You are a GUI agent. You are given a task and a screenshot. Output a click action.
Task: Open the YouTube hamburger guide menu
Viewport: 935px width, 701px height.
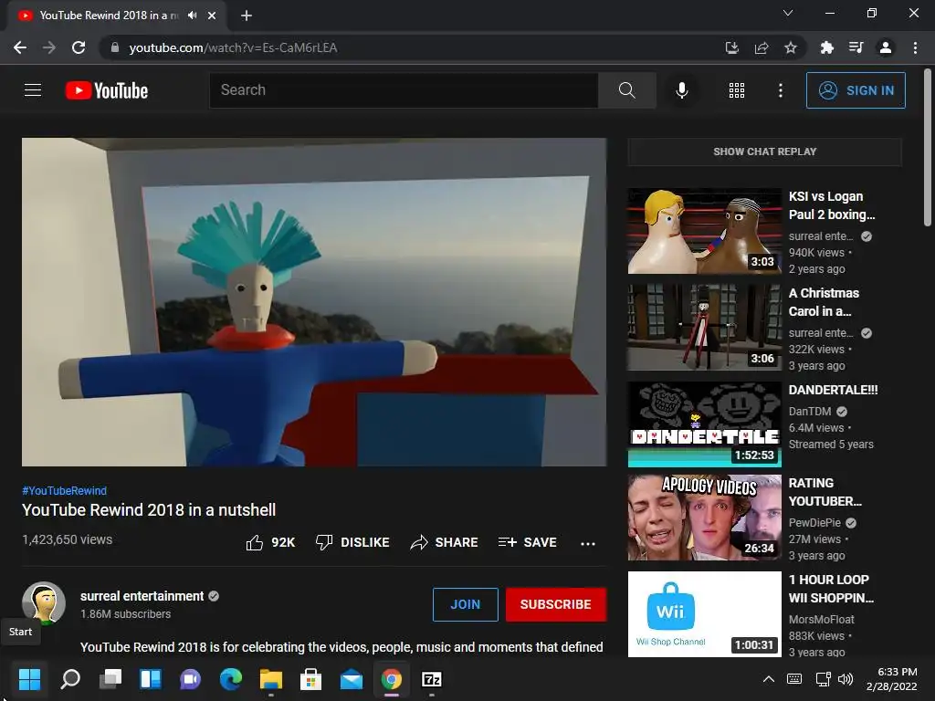point(33,90)
